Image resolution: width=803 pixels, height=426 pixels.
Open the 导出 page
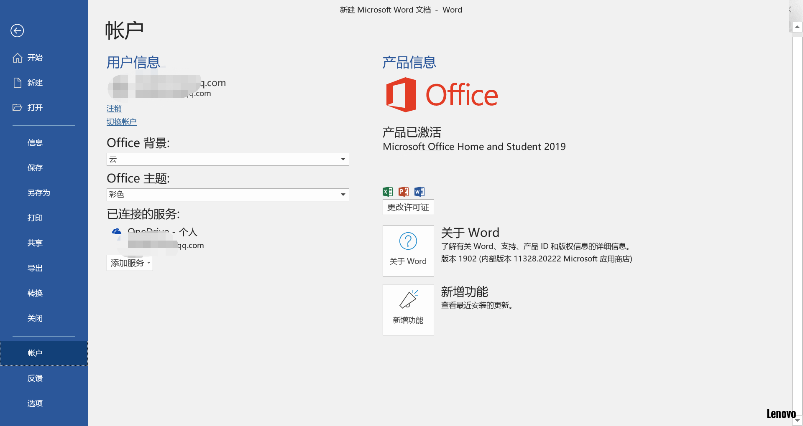[44, 268]
